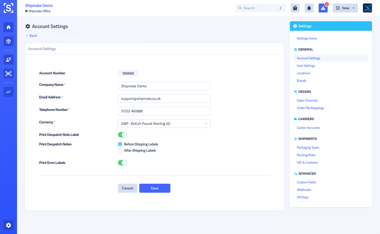This screenshot has width=380, height=234.
Task: Click the Settings panel gear icon
Action: coord(295,26)
